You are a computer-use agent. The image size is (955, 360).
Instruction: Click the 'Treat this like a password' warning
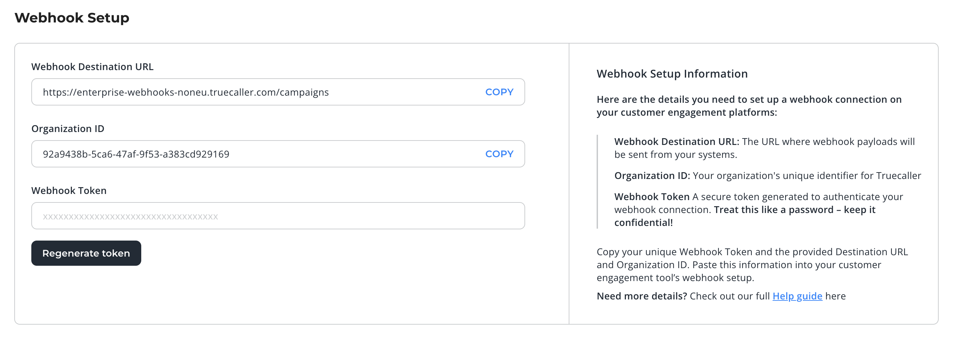tap(794, 210)
